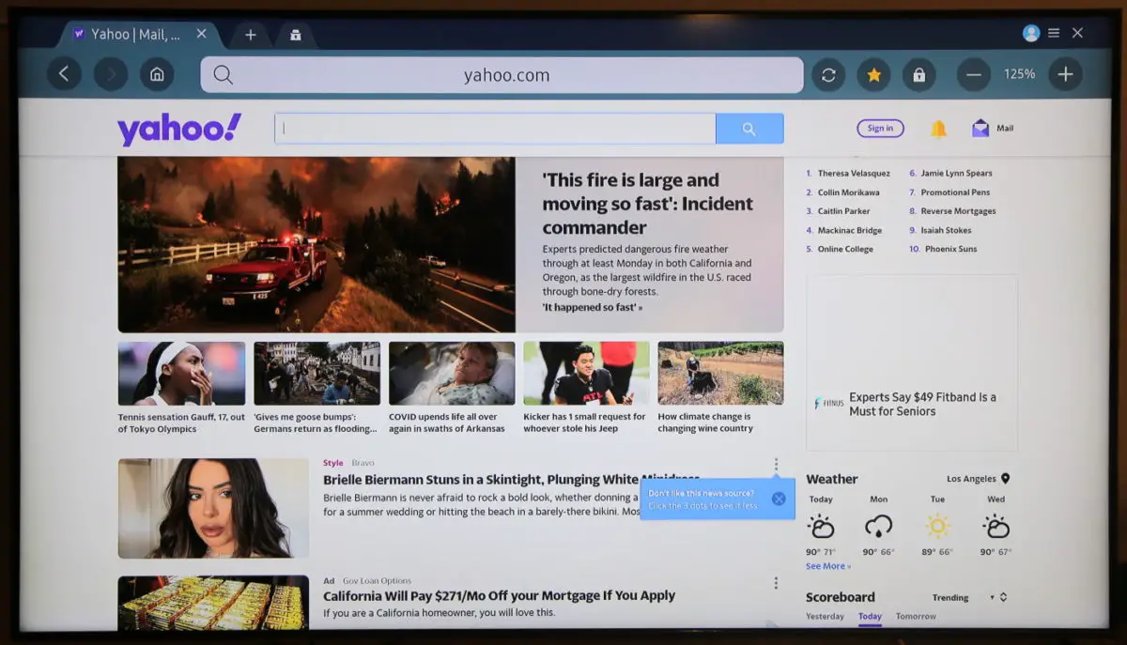The width and height of the screenshot is (1127, 645).
Task: Click the yahoo.com address bar
Action: [x=502, y=75]
